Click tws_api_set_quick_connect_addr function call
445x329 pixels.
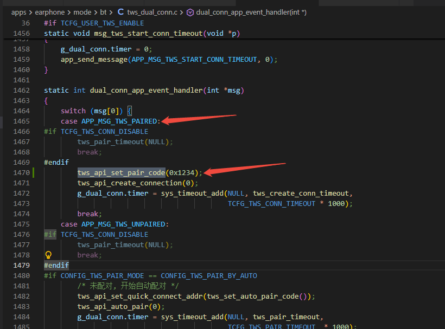pos(140,296)
